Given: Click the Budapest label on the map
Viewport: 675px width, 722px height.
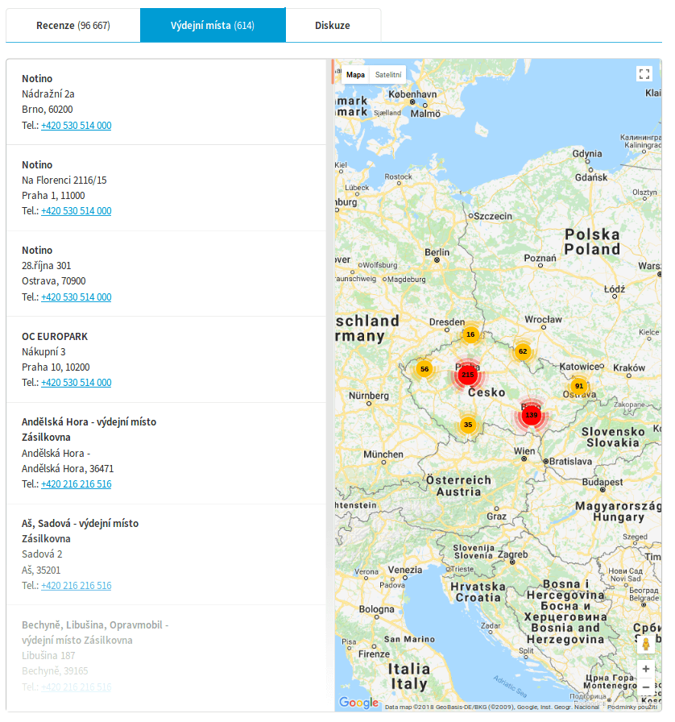Looking at the screenshot, I should (x=603, y=482).
